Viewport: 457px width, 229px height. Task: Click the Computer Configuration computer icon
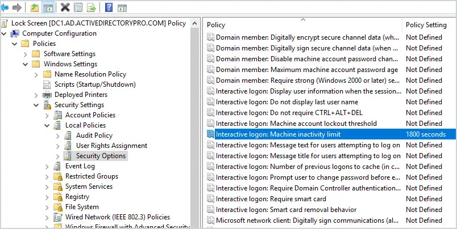coord(15,33)
